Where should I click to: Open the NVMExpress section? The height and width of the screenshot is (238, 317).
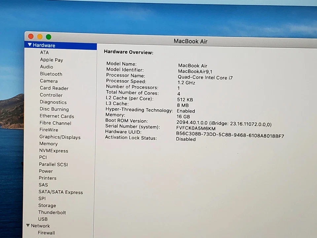[53, 151]
